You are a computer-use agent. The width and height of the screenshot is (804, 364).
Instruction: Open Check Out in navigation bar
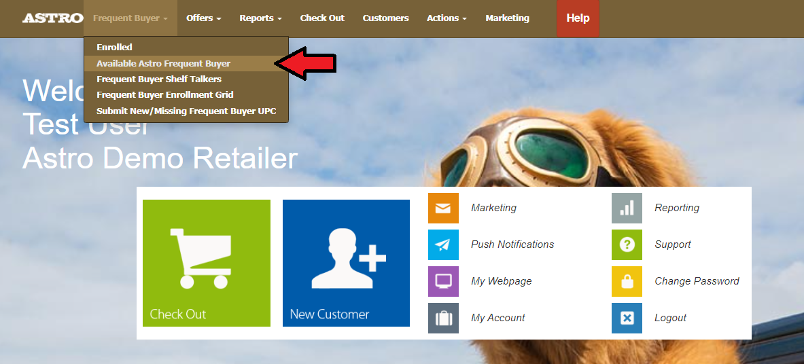coord(322,18)
